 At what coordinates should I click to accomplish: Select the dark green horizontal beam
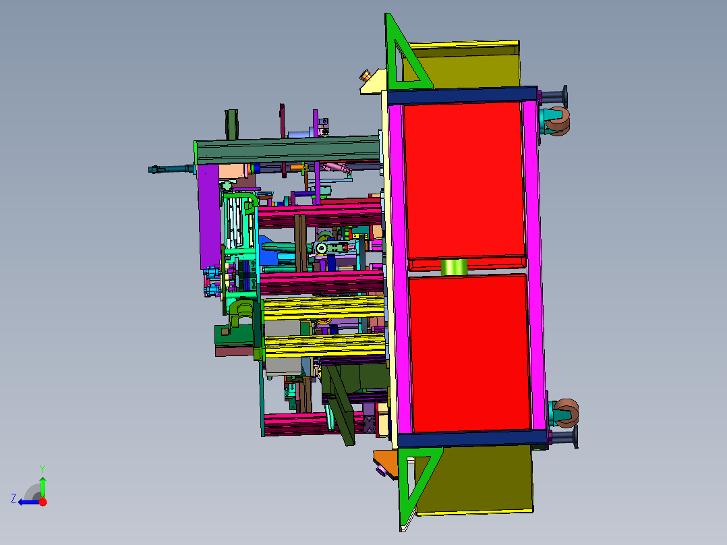click(287, 149)
